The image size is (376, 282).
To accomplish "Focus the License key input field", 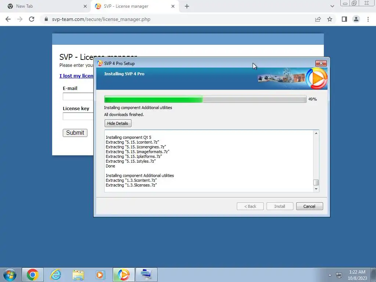I will click(x=78, y=116).
